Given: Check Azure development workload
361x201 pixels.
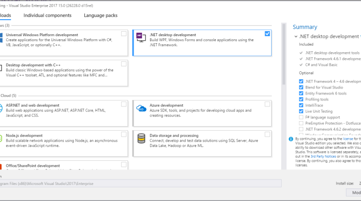Looking at the screenshot, I should [267, 104].
